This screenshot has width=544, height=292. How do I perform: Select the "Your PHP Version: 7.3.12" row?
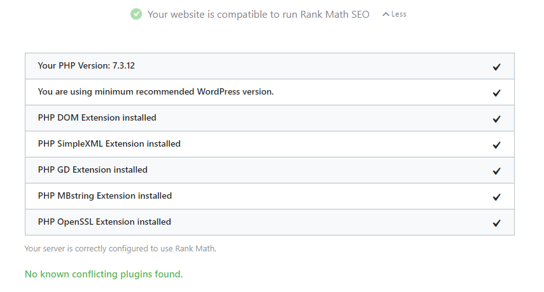coord(86,65)
